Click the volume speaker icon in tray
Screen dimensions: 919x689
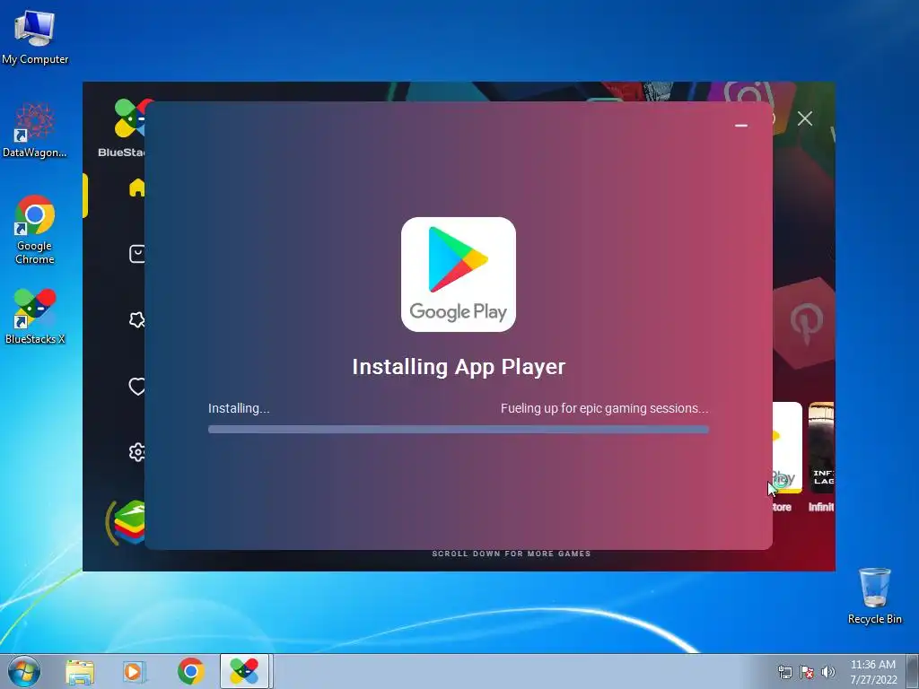[828, 672]
